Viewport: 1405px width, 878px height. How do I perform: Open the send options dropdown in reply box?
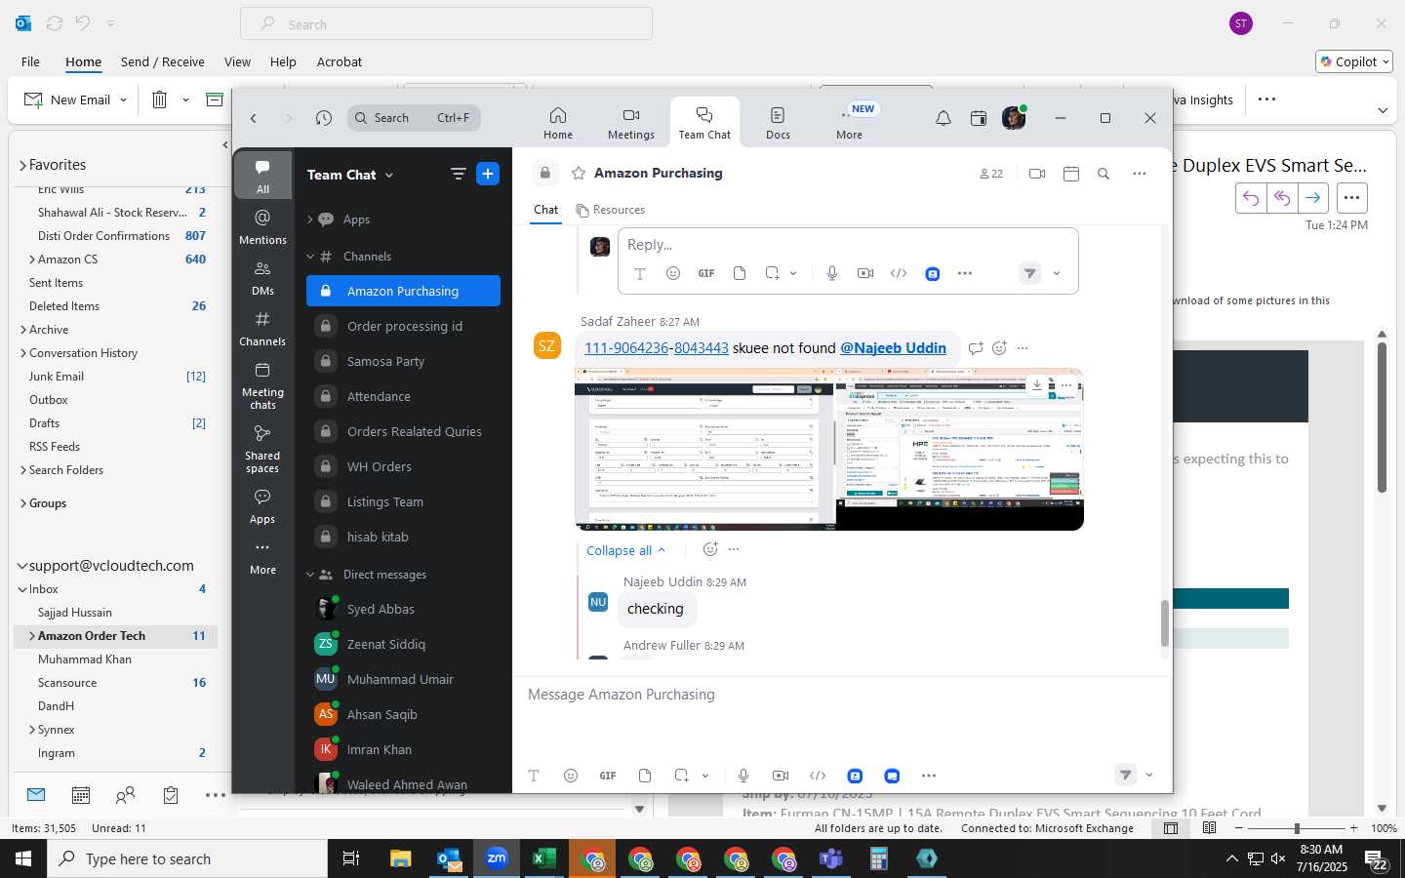point(1057,274)
